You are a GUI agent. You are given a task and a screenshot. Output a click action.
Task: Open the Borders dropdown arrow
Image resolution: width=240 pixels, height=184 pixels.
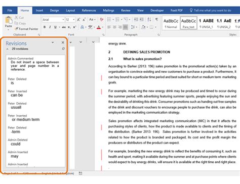point(155,27)
